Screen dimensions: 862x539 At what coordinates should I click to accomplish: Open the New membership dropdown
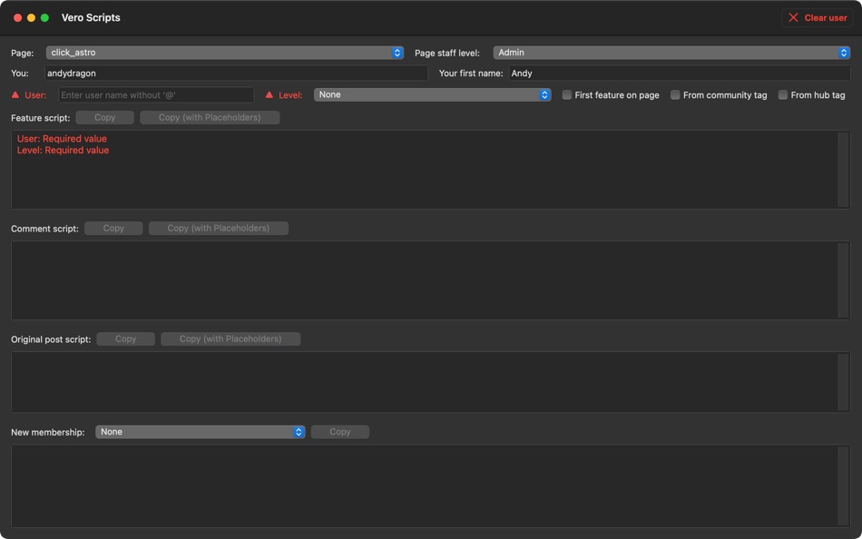point(200,431)
